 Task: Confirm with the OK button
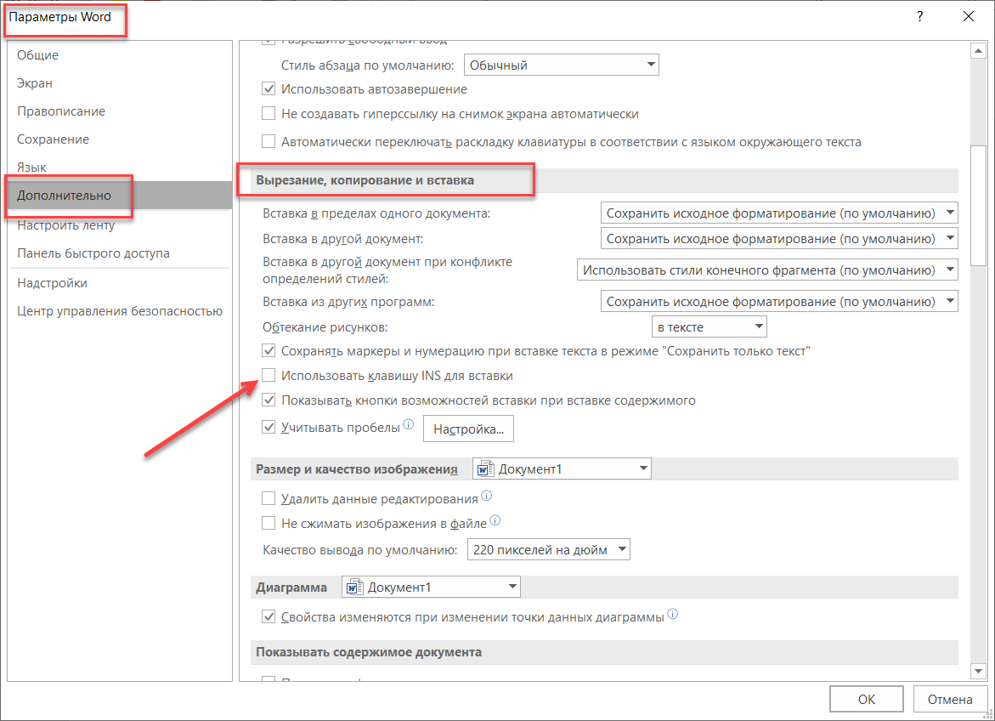click(x=866, y=700)
